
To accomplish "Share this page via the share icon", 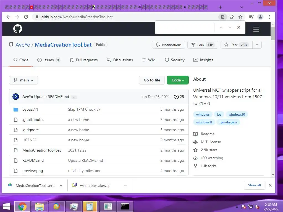I will tap(232, 17).
